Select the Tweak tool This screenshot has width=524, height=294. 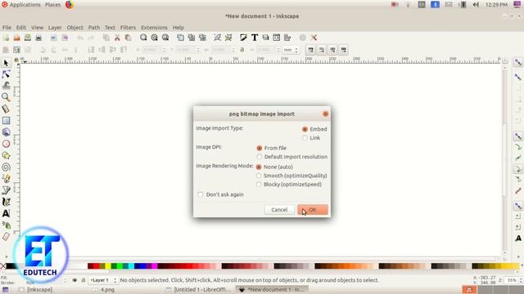click(6, 86)
